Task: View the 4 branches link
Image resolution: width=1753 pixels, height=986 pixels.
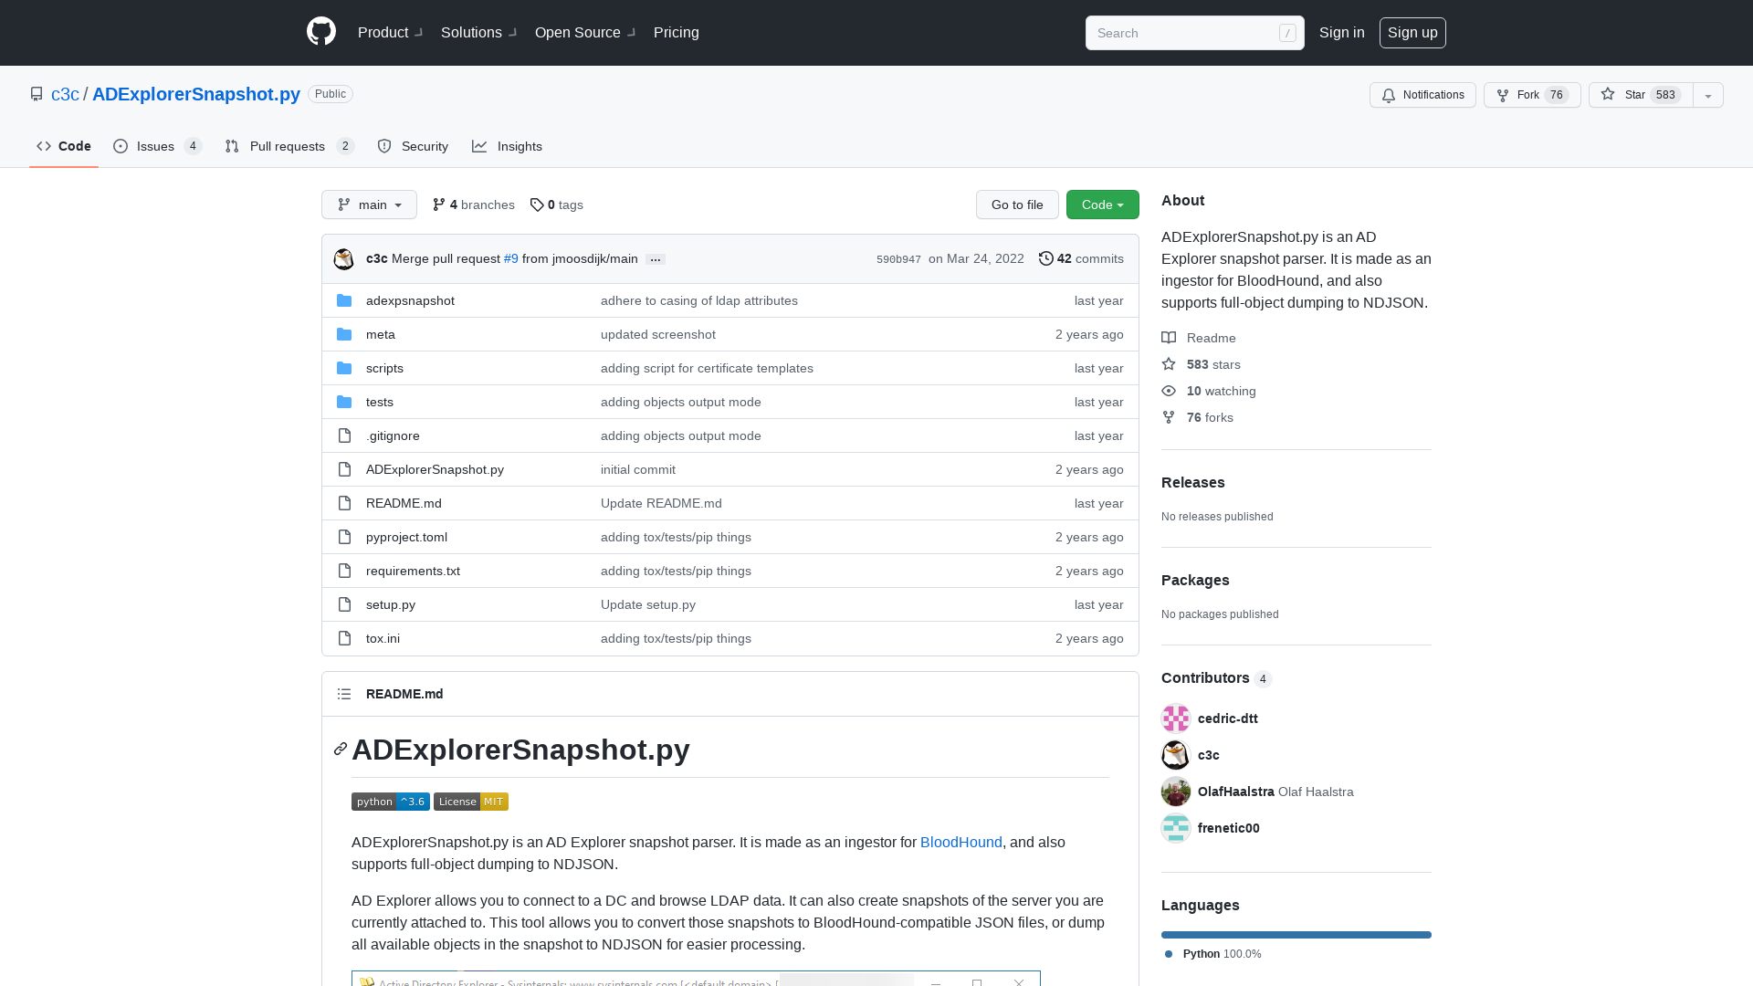Action: (473, 205)
